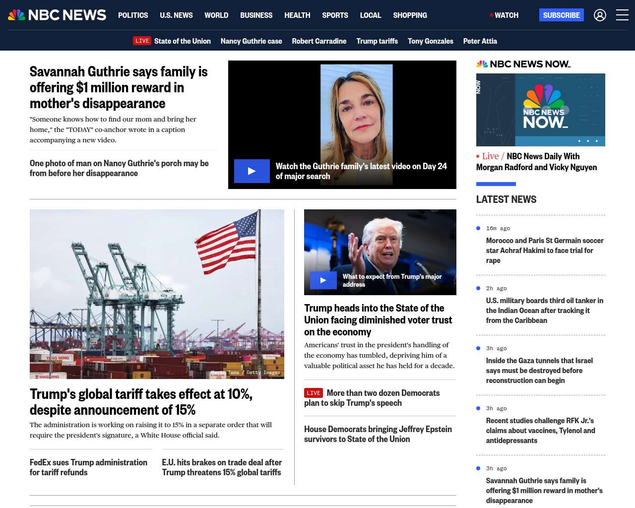Viewport: 635px width, 508px height.
Task: Play the Trump major address video
Action: (323, 280)
